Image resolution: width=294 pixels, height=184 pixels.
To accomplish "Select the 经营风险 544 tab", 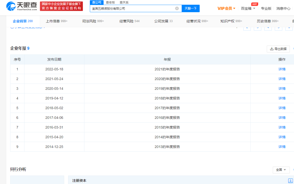I will tap(129, 21).
